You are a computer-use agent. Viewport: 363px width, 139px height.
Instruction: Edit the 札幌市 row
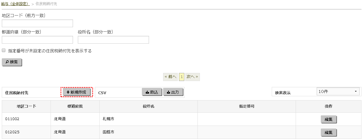coord(329,119)
